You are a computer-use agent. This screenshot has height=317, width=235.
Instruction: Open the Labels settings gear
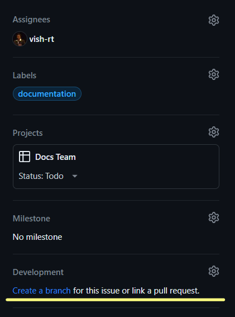pos(214,74)
